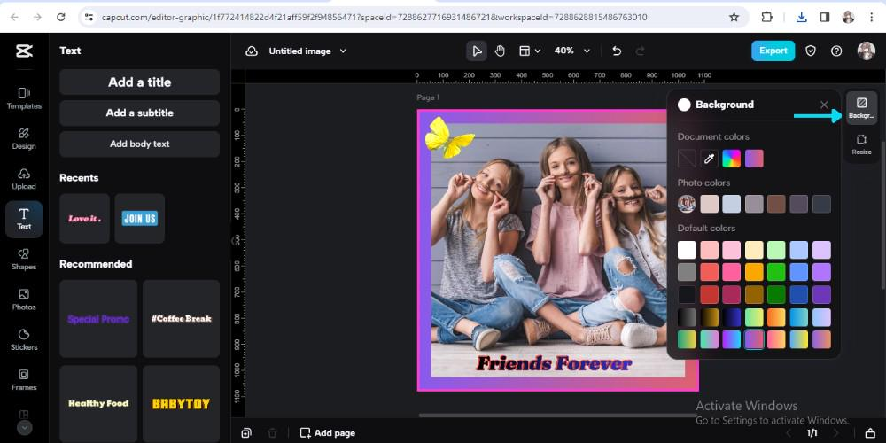886x443 pixels.
Task: Open the user profile avatar in CapCut
Action: 866,51
